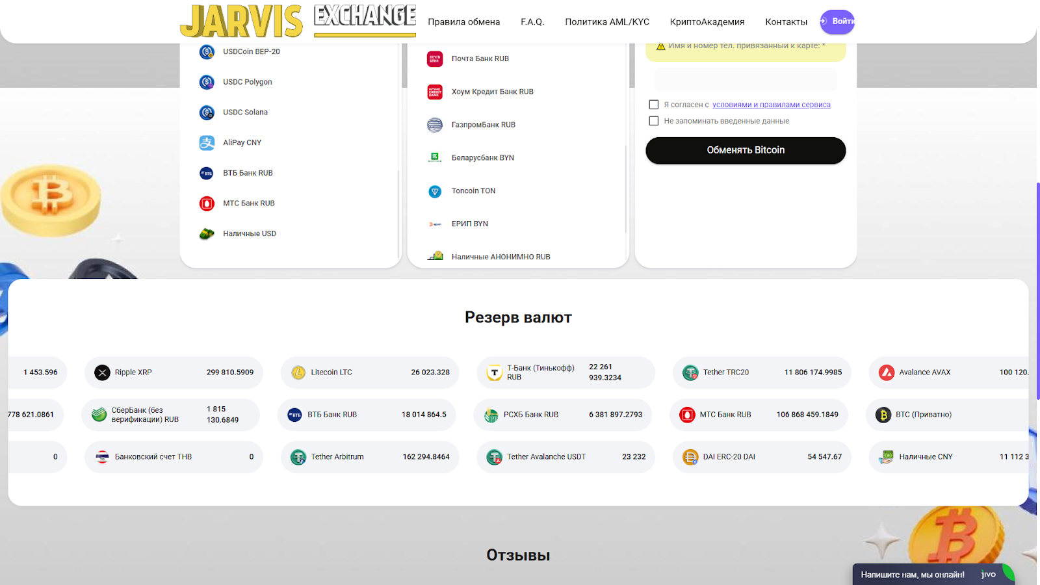Click the Tether TRC20 reserve value 11 806 174.9985
1040x585 pixels.
coord(812,372)
